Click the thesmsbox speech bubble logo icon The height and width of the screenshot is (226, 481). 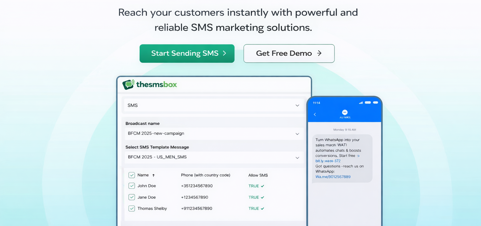coord(128,84)
